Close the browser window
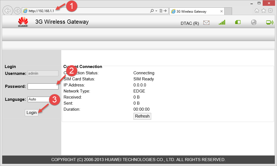The height and width of the screenshot is (166, 277). 269,3
